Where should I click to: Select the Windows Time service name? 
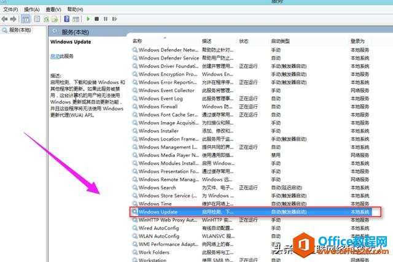pos(155,204)
